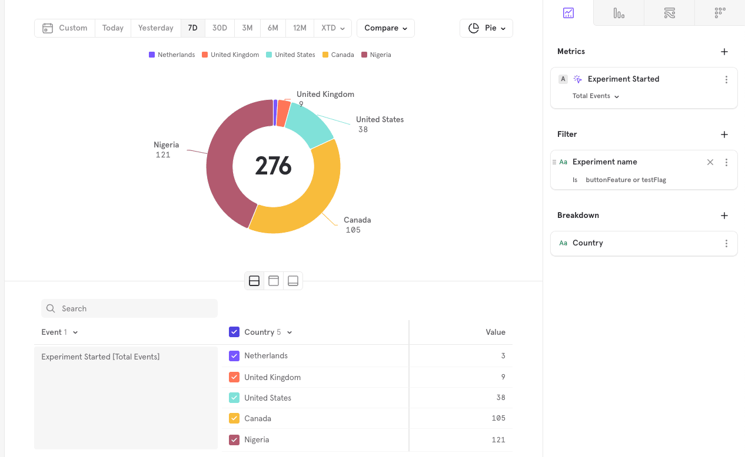Choose the split chart-and-table layout icon
The image size is (745, 457).
pyautogui.click(x=254, y=281)
